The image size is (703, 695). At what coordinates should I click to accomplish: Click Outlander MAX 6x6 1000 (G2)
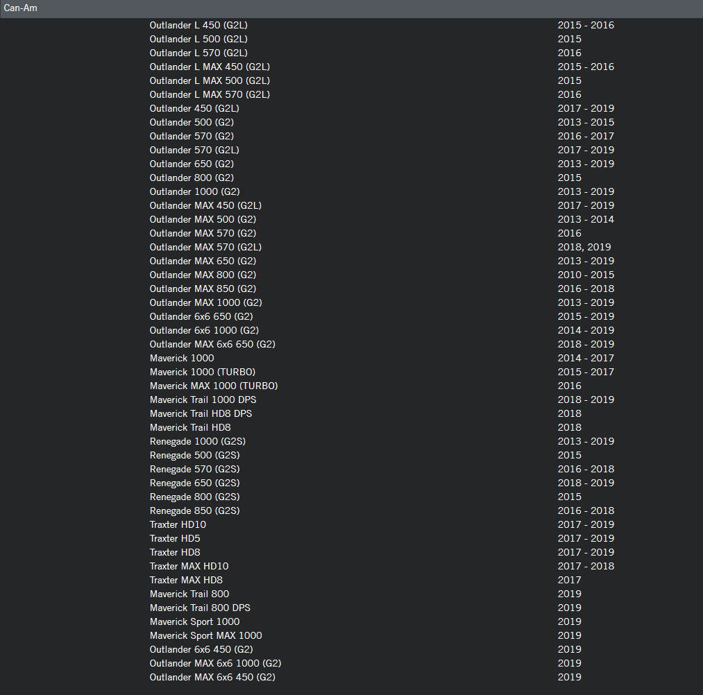[x=216, y=664]
